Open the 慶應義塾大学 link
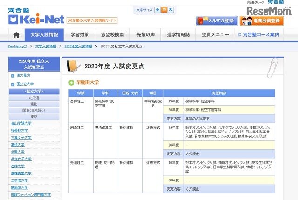This screenshot has height=200, width=298. tap(21, 173)
